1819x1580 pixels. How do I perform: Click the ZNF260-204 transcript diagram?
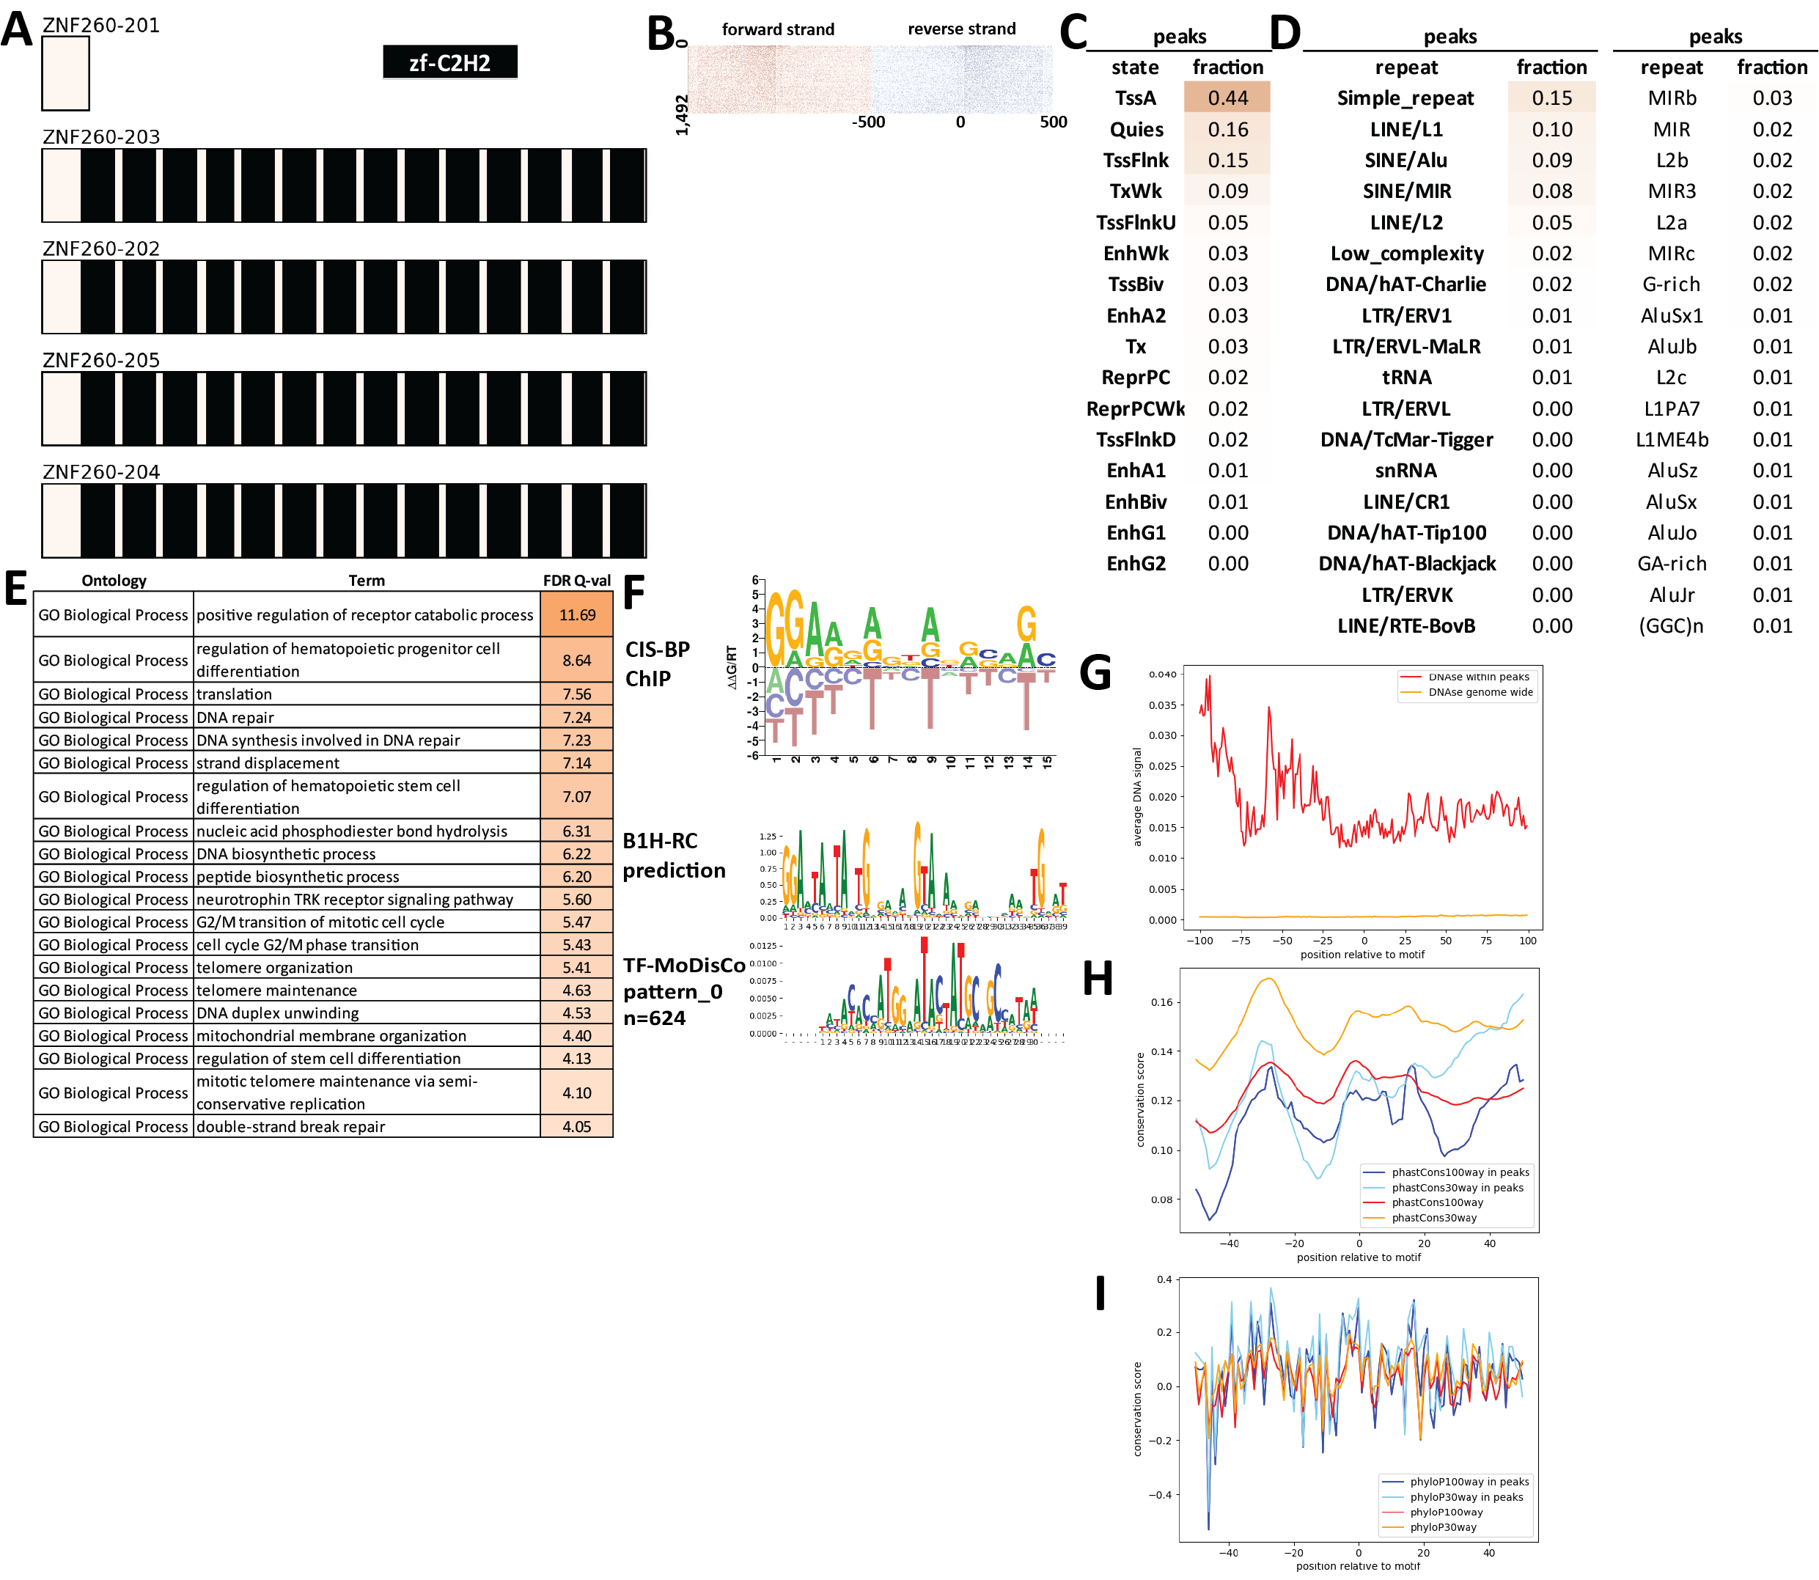[344, 521]
